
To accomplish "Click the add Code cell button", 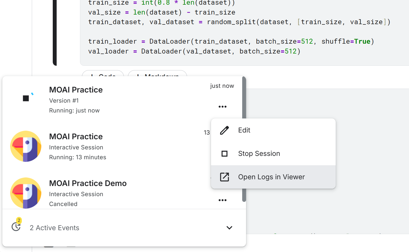I will tap(103, 74).
